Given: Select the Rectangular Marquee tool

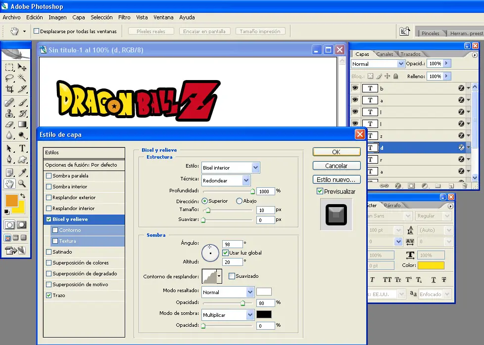Looking at the screenshot, I should (x=9, y=67).
